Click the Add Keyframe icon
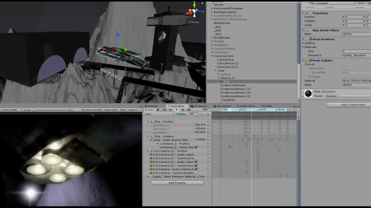Screen dimensions: 371x208 (202, 114)
